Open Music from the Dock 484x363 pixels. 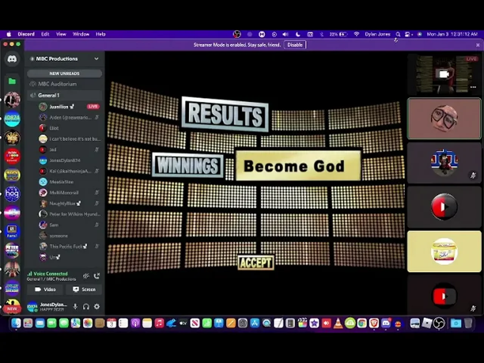click(x=159, y=323)
